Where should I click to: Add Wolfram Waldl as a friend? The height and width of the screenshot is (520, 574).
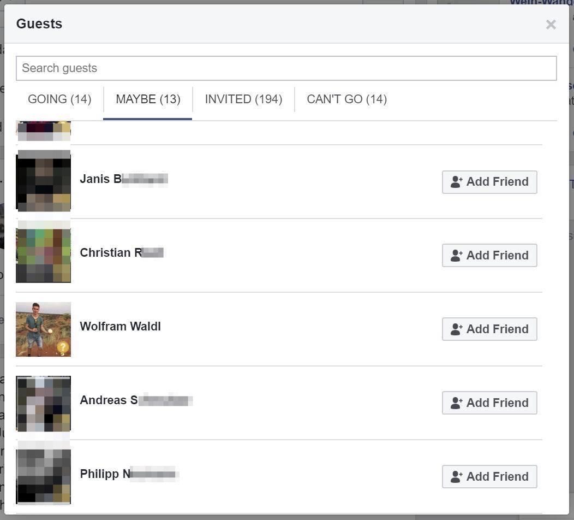489,329
